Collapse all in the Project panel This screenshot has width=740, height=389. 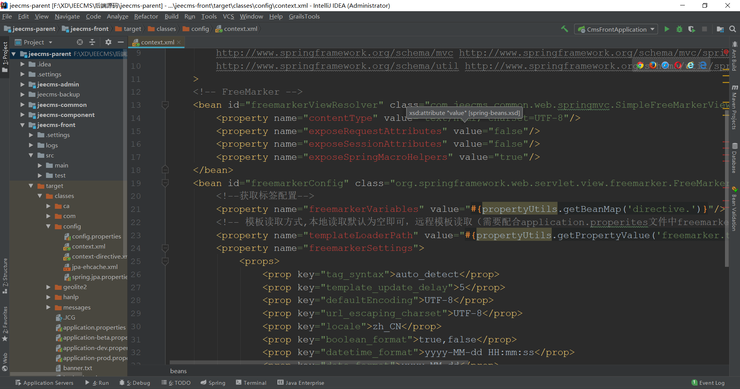click(92, 42)
